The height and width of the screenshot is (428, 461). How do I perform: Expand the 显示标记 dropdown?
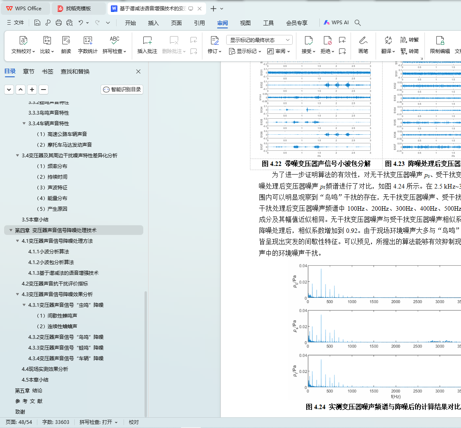(245, 51)
